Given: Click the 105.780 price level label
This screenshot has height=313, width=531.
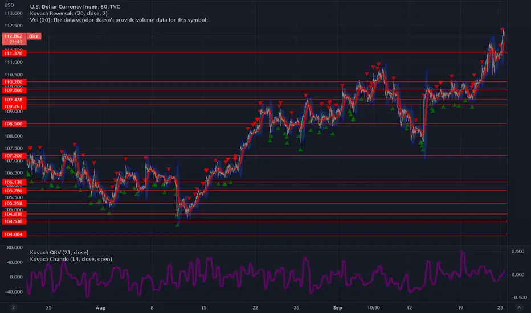Looking at the screenshot, I should point(14,191).
